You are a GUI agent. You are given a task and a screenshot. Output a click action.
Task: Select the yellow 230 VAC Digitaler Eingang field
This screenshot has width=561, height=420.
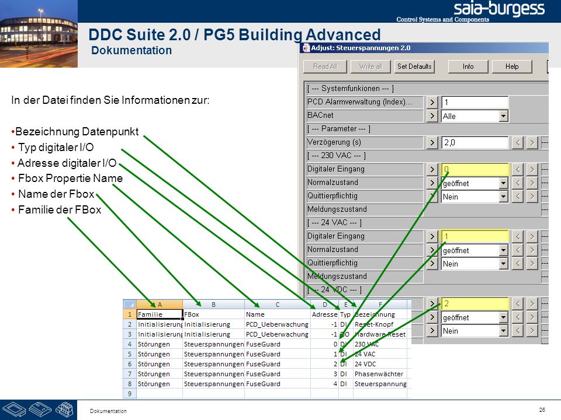click(475, 169)
